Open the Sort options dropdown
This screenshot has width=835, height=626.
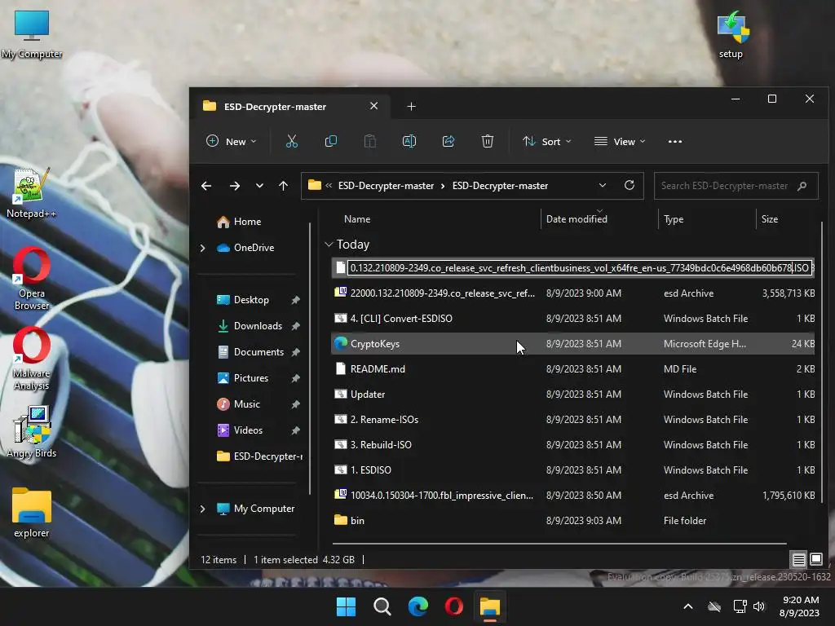546,142
